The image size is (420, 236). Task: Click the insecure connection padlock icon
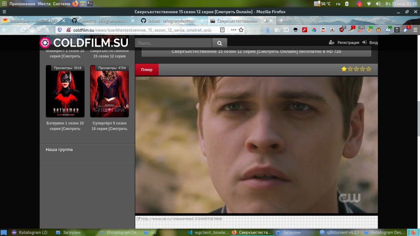[x=68, y=30]
